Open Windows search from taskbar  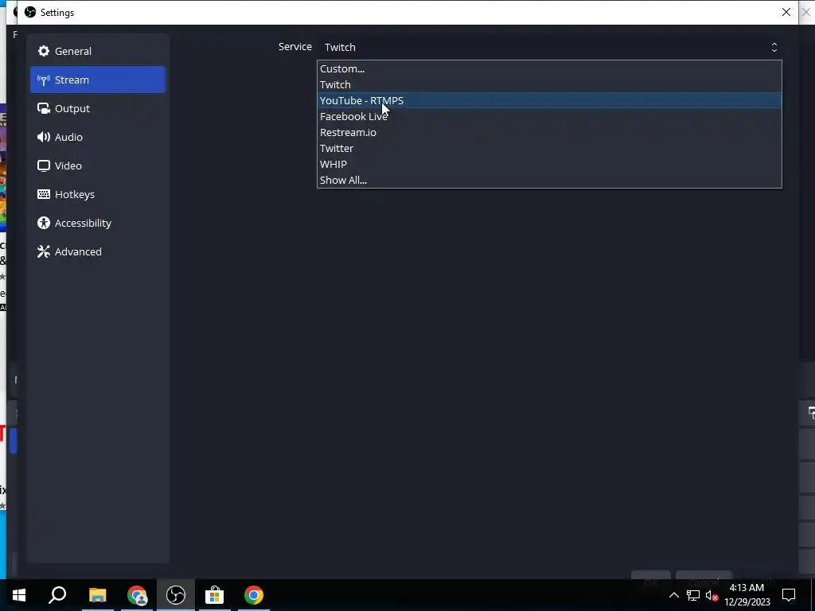(x=57, y=595)
